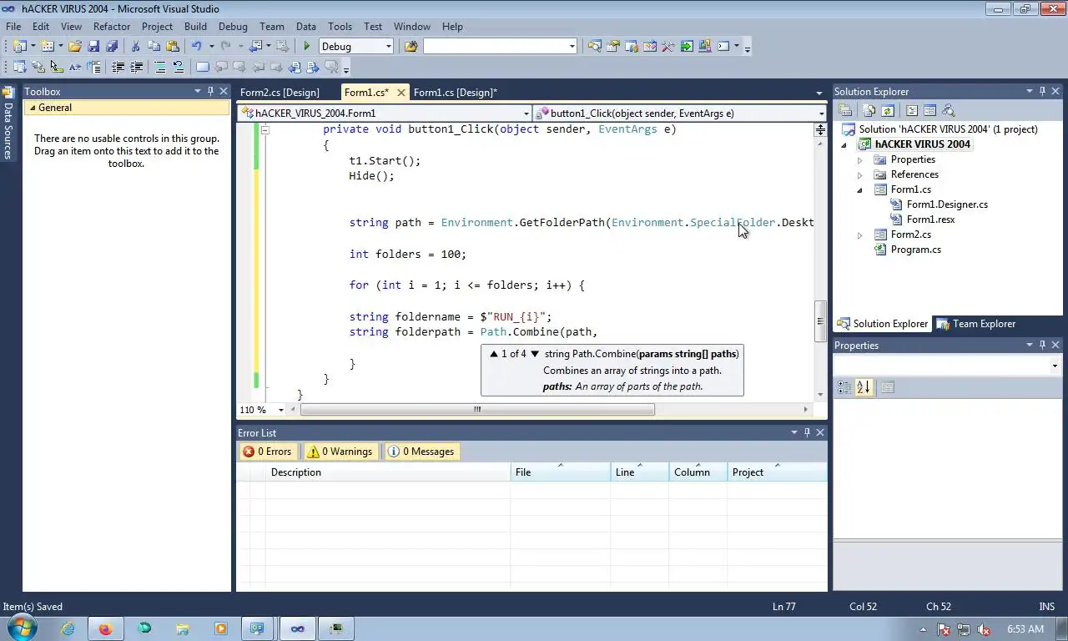Open Solution Explorer from the main toolbar icon

tap(594, 46)
